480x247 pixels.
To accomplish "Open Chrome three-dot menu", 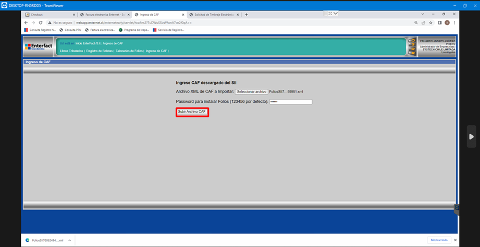I will (x=454, y=23).
